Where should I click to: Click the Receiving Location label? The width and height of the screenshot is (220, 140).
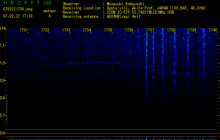point(81,8)
